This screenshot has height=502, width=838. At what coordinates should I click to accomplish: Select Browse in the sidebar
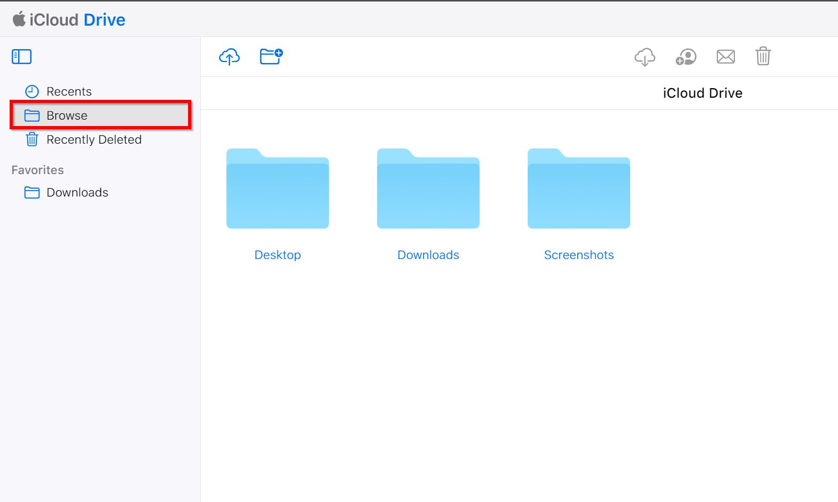coord(100,115)
